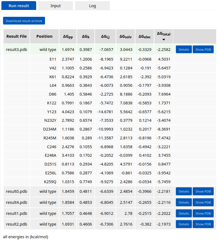Open the Log tab
The image size is (217, 241).
(92, 6)
